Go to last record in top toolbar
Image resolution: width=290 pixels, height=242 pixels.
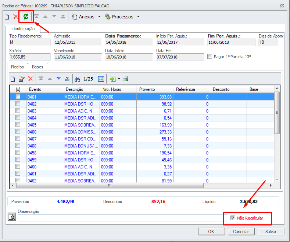point(63,17)
